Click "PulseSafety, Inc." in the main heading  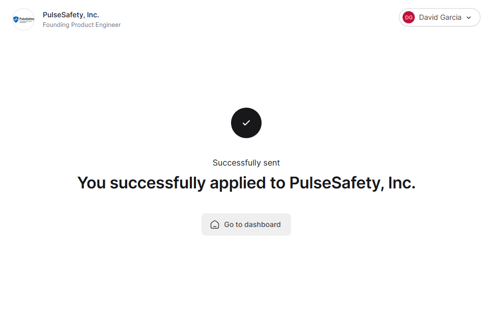[352, 183]
